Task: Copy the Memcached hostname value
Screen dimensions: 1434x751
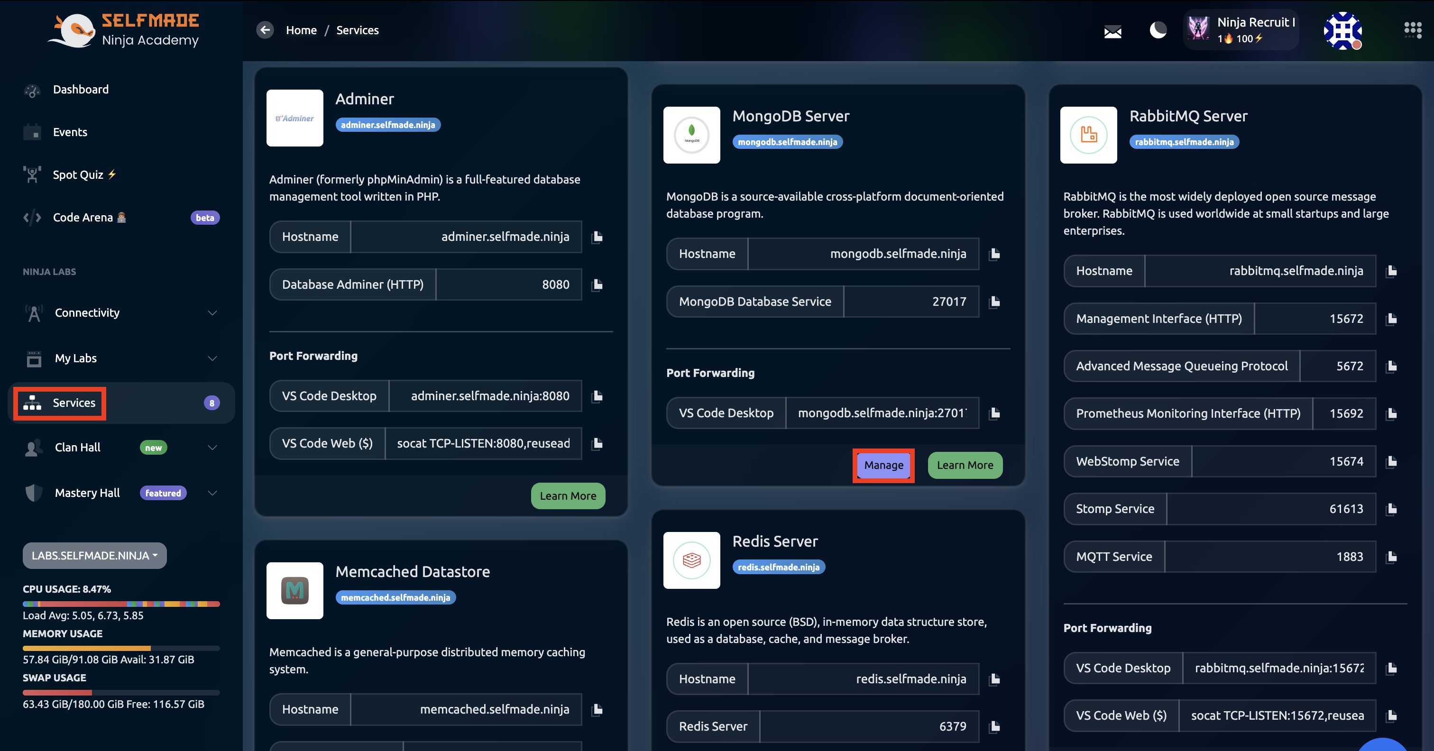Action: 597,709
